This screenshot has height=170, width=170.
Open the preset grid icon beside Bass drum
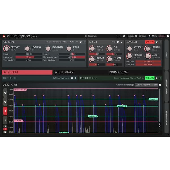click(x=86, y=36)
